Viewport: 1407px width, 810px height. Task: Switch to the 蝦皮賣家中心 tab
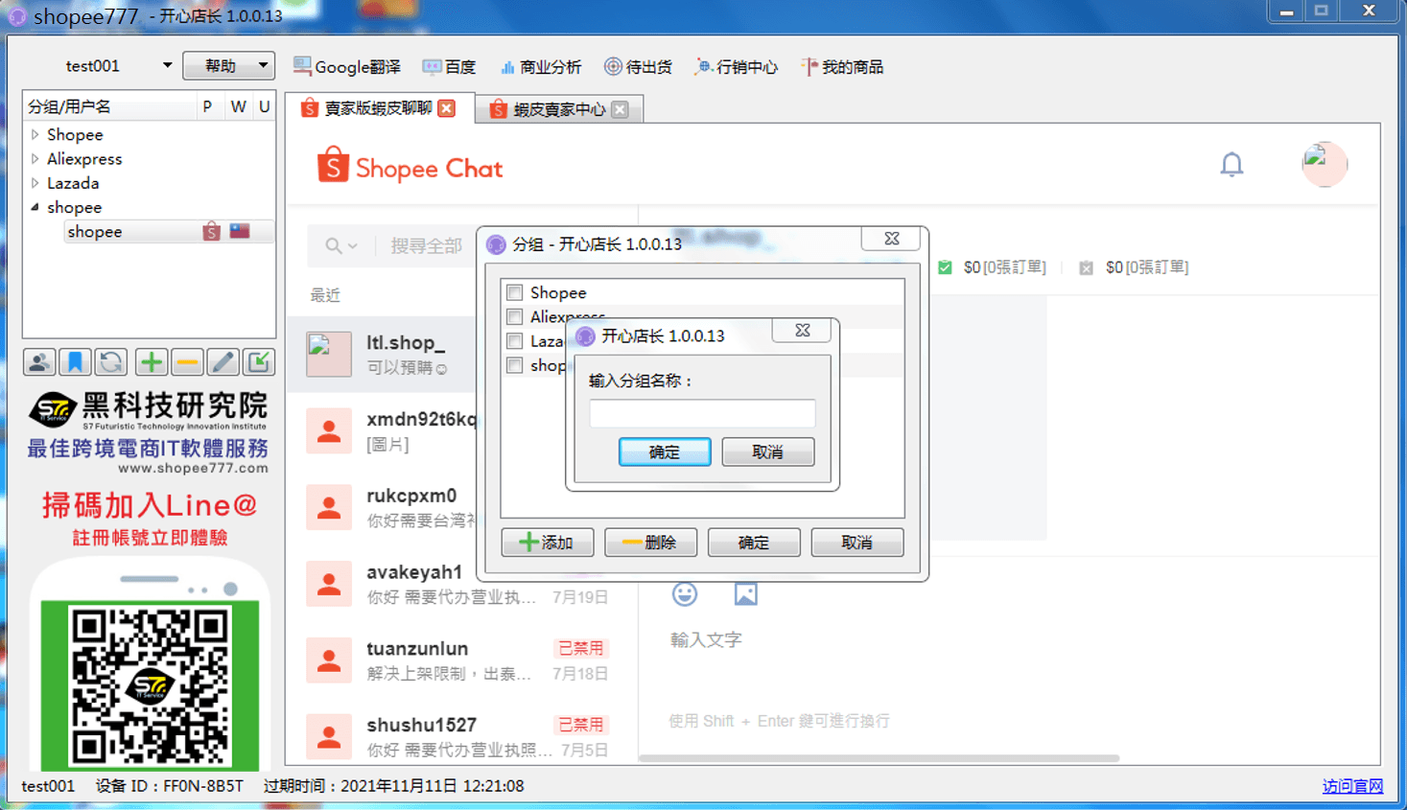tap(558, 109)
